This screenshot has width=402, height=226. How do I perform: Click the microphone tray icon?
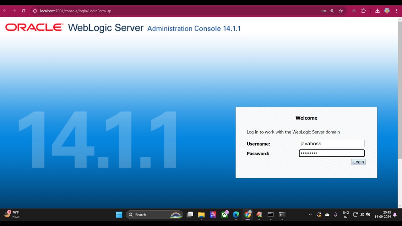point(336,215)
